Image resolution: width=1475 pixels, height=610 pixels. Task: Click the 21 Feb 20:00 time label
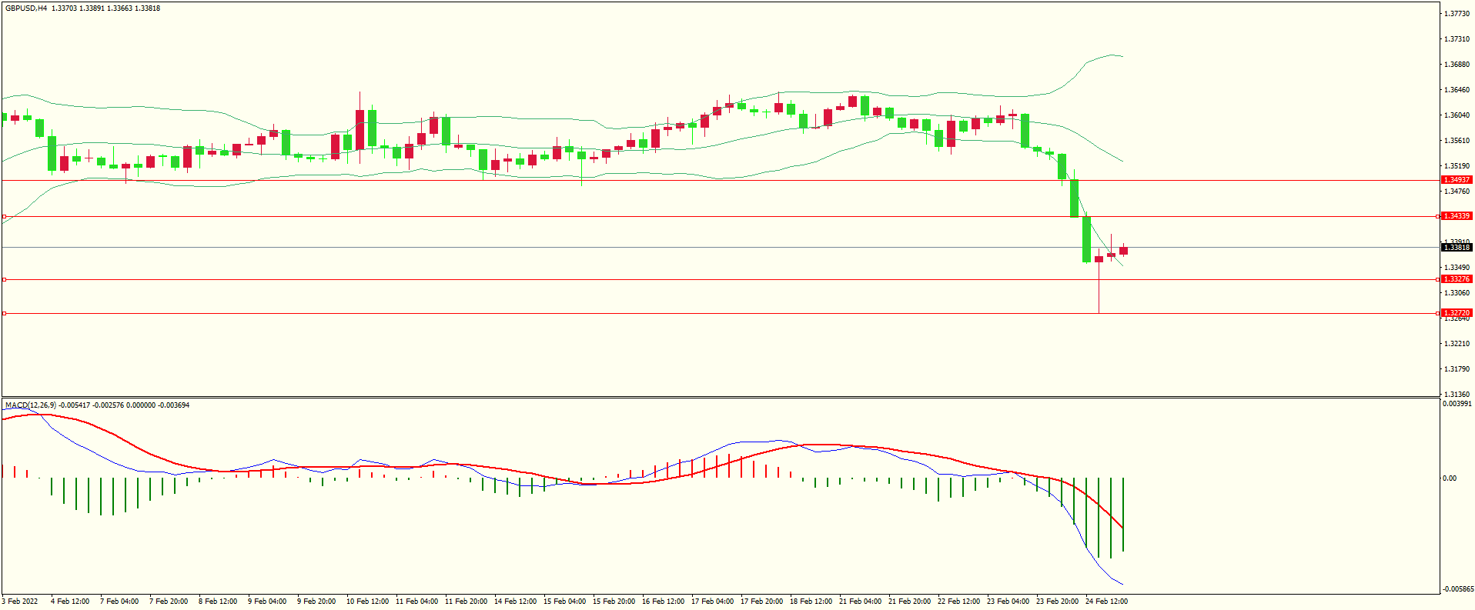910,602
